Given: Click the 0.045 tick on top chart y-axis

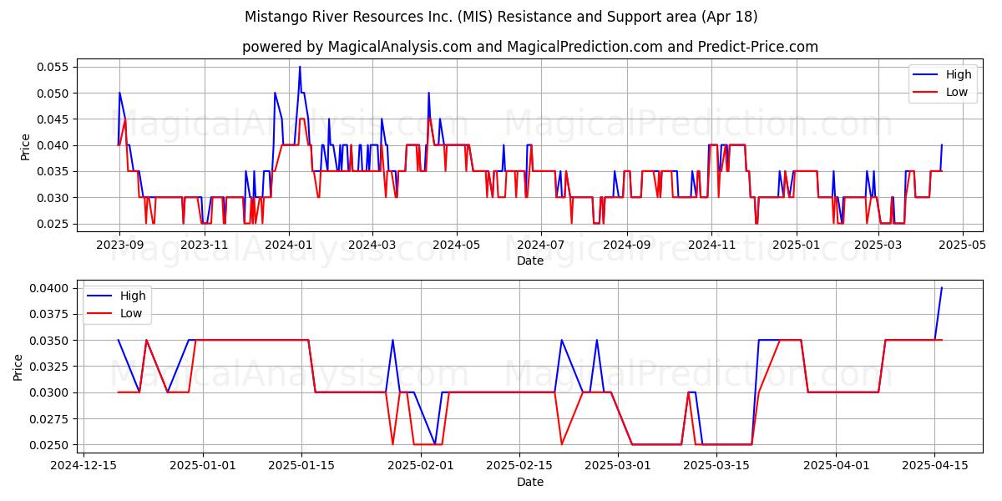Looking at the screenshot, I should point(54,119).
